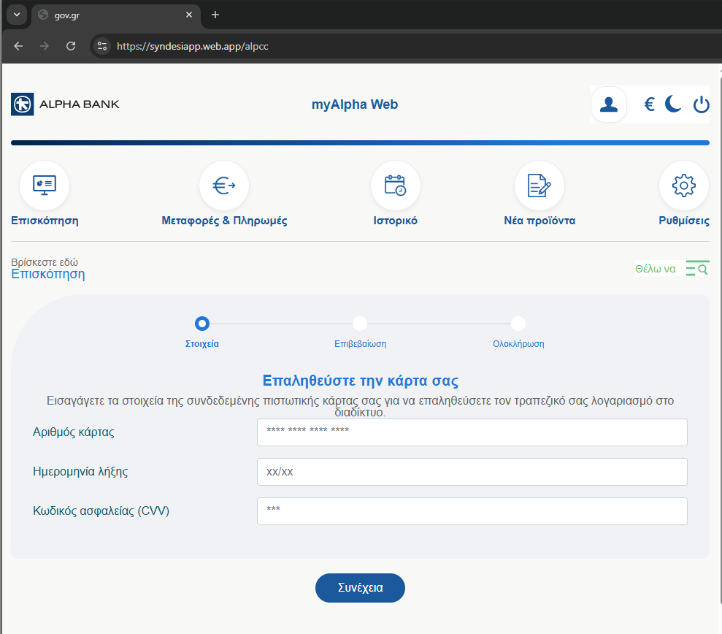Select the gov.gr browser tab

point(115,15)
